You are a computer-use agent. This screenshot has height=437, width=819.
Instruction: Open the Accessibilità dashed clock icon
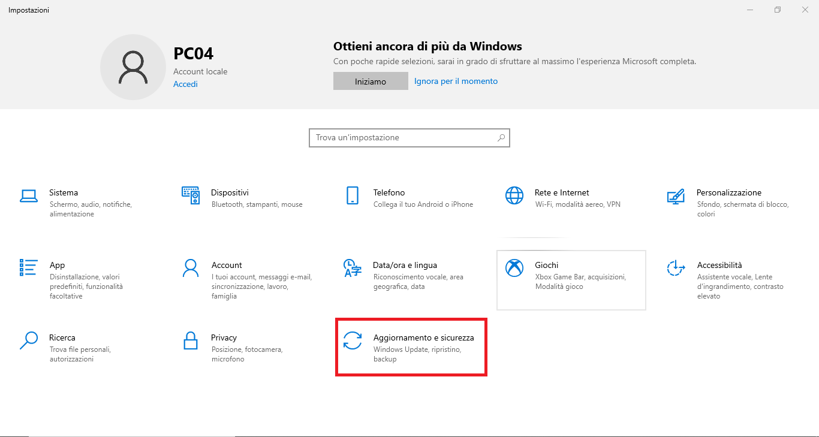(x=676, y=268)
